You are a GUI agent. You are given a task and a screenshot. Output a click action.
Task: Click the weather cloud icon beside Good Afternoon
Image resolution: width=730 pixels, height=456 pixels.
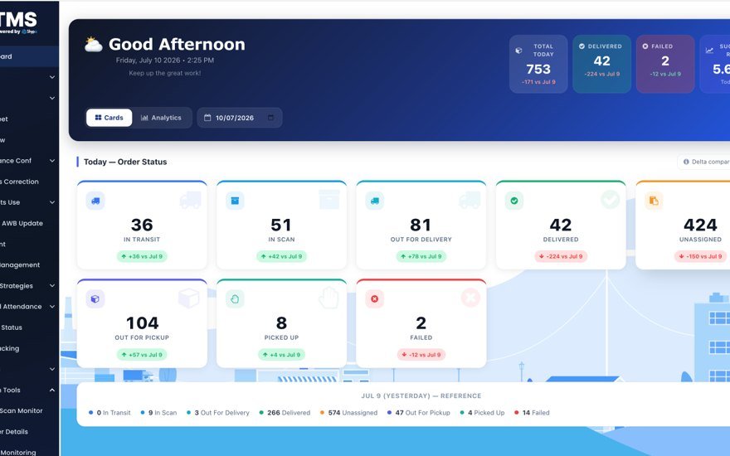(x=94, y=44)
